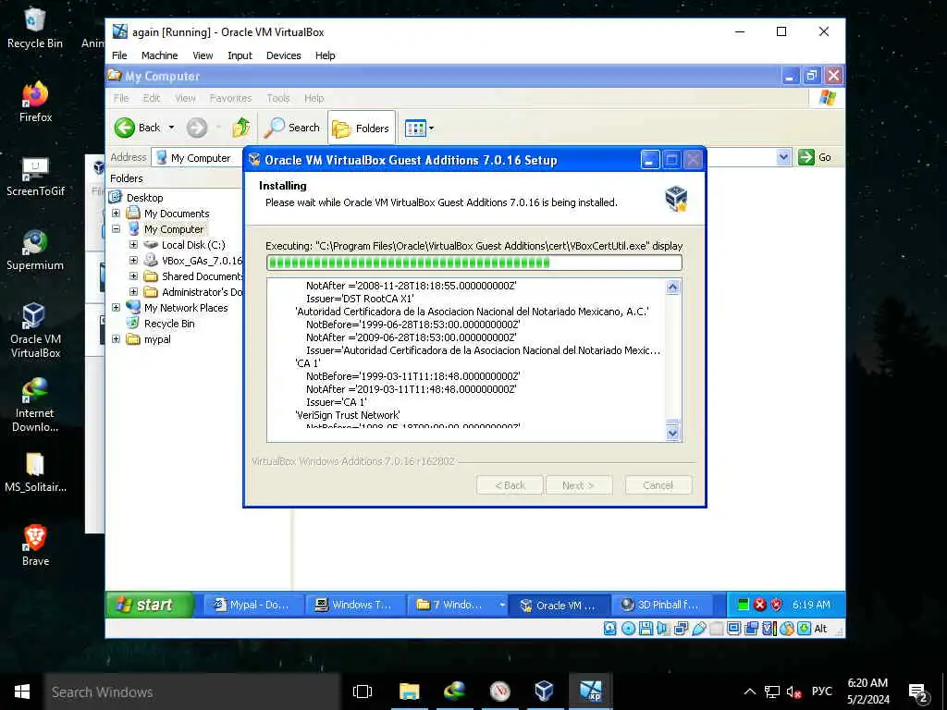Expand the My Network Places node
The width and height of the screenshot is (947, 710).
[x=116, y=307]
